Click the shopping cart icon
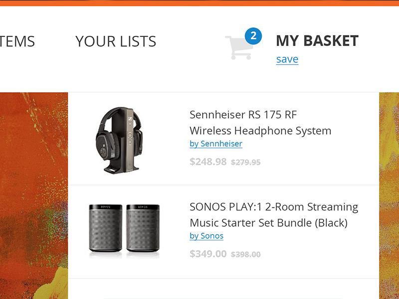 pyautogui.click(x=237, y=48)
